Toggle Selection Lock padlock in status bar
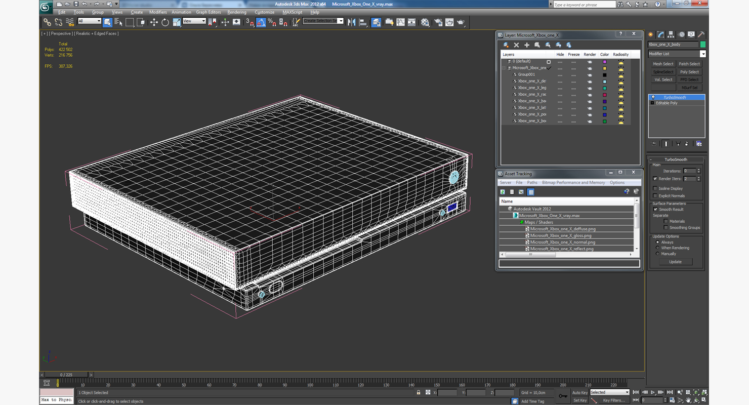749x405 pixels. 419,392
